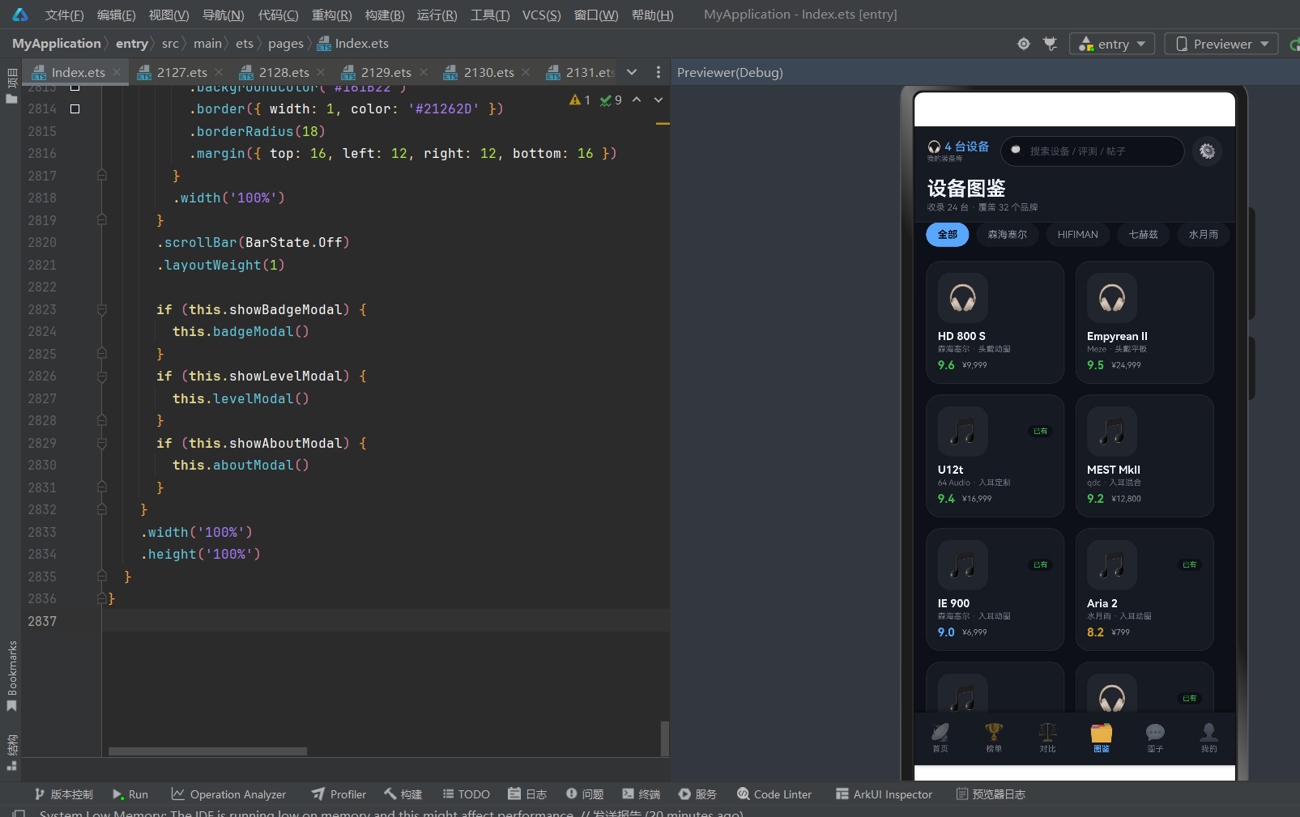1300x817 pixels.
Task: Tap the 圈子 chat bubble icon in app navigation
Action: coord(1155,737)
